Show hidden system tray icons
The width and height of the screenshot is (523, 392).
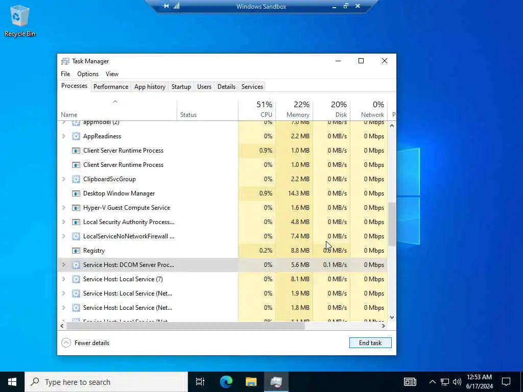point(432,382)
